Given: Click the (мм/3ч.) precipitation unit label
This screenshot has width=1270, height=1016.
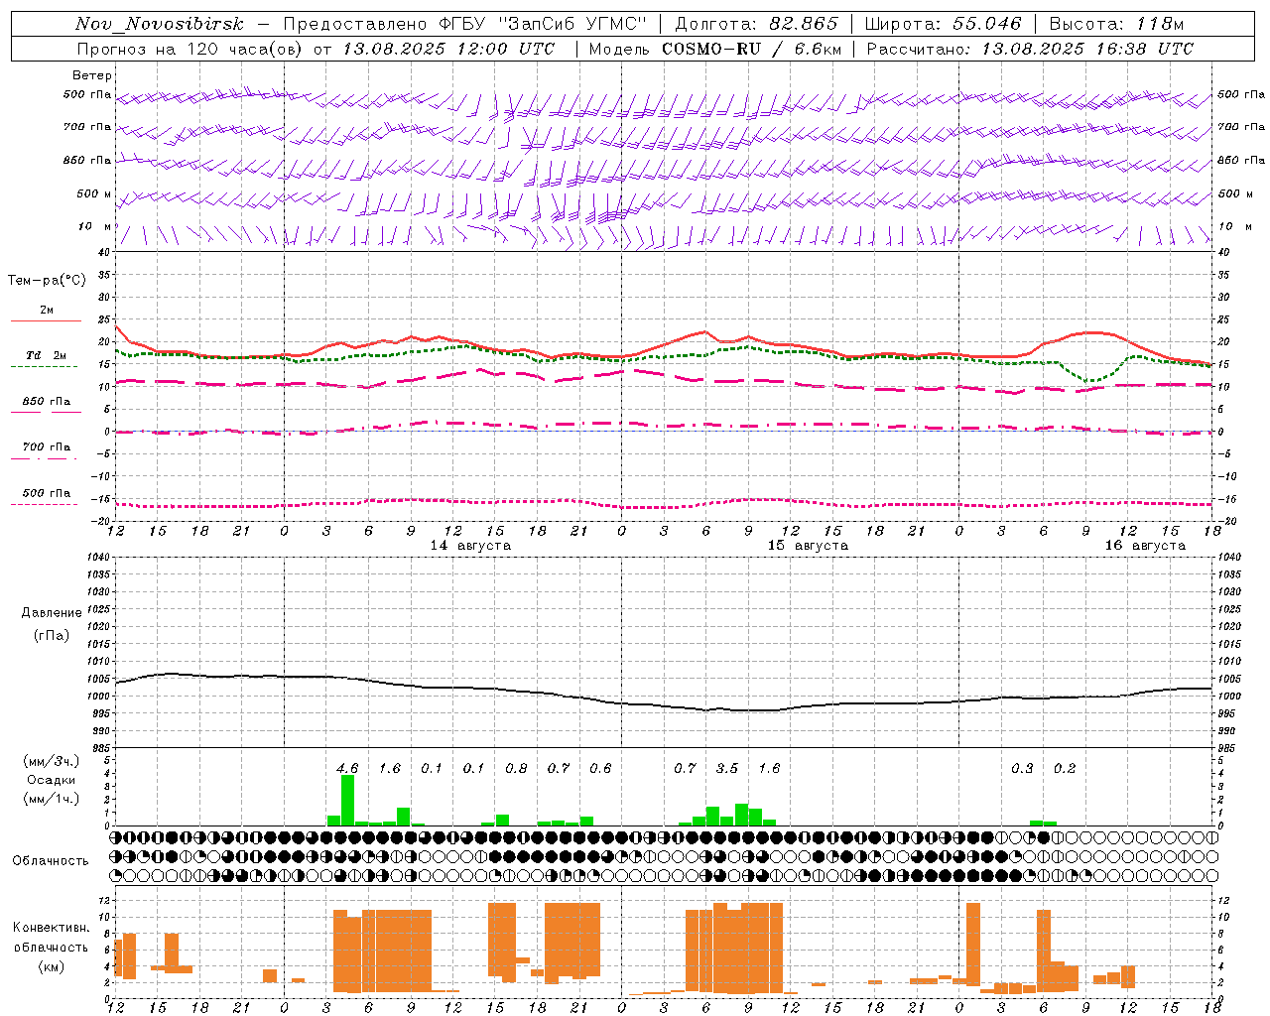Looking at the screenshot, I should [52, 761].
